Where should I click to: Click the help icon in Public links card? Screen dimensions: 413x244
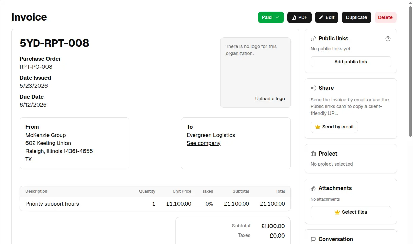(x=388, y=39)
